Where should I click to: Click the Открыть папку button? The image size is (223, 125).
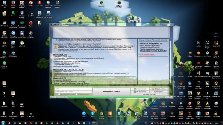(x=159, y=89)
